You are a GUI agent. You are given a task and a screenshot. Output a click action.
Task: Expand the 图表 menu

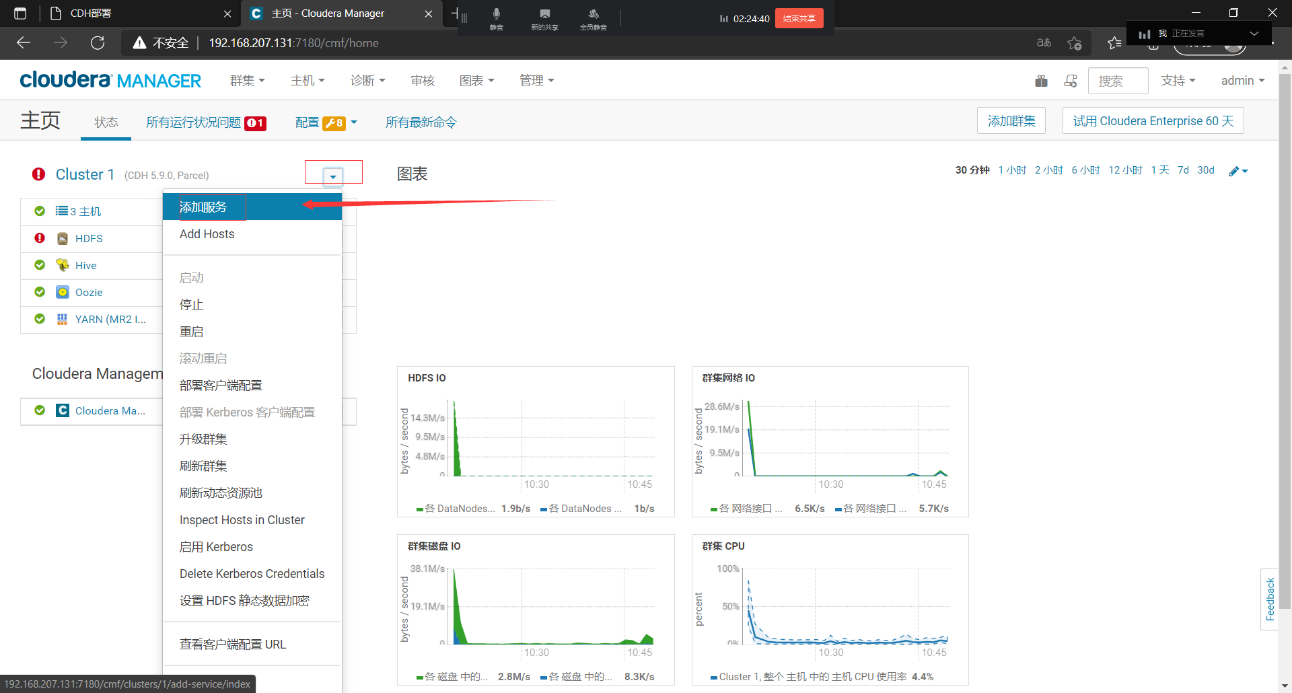click(x=476, y=81)
